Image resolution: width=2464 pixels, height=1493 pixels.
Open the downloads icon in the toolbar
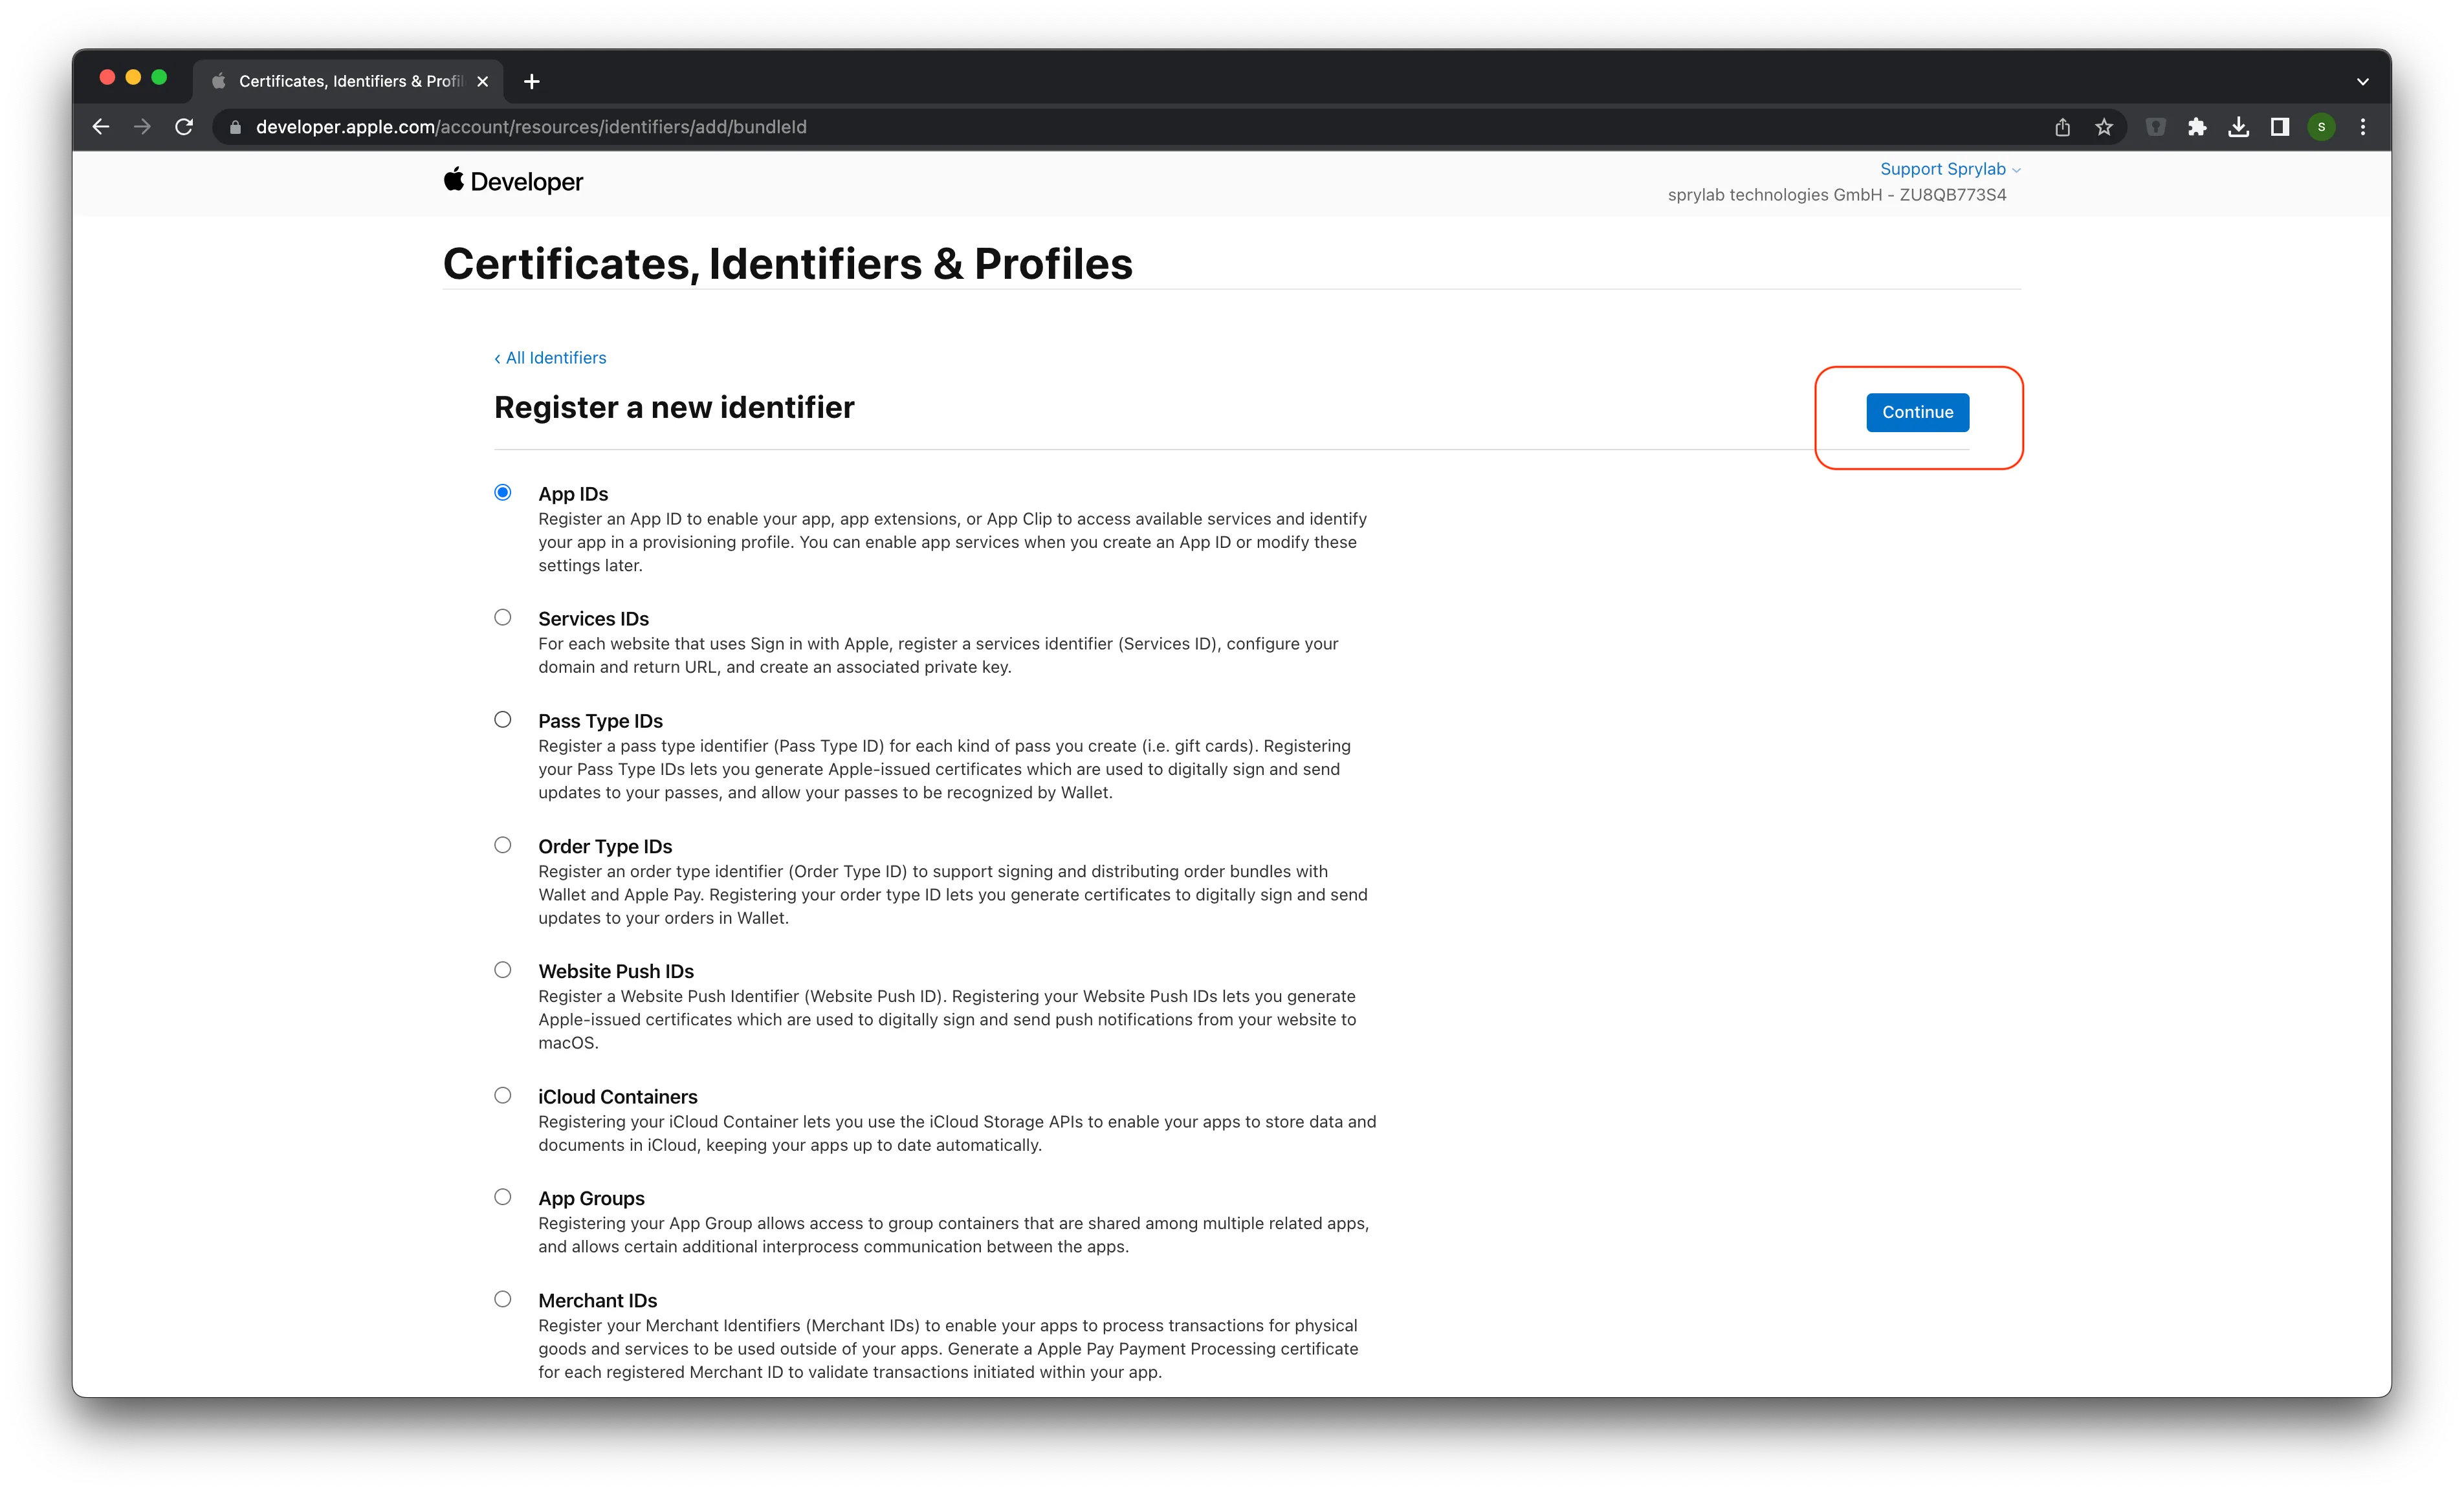coord(2239,127)
